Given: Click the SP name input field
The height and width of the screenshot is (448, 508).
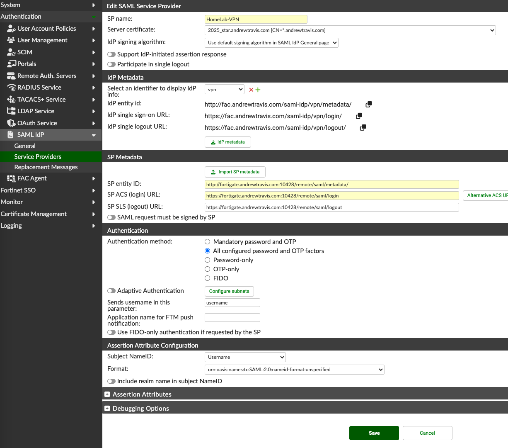Looking at the screenshot, I should 256,19.
